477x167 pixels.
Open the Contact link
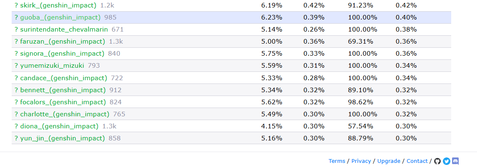point(417,161)
